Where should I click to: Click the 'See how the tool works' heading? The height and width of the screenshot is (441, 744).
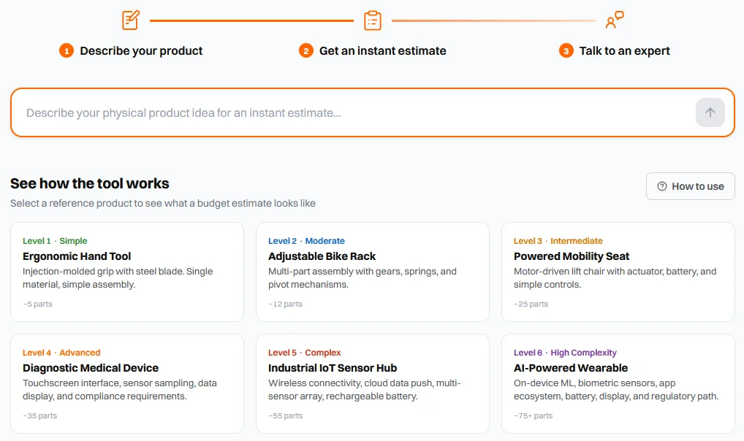pyautogui.click(x=90, y=183)
